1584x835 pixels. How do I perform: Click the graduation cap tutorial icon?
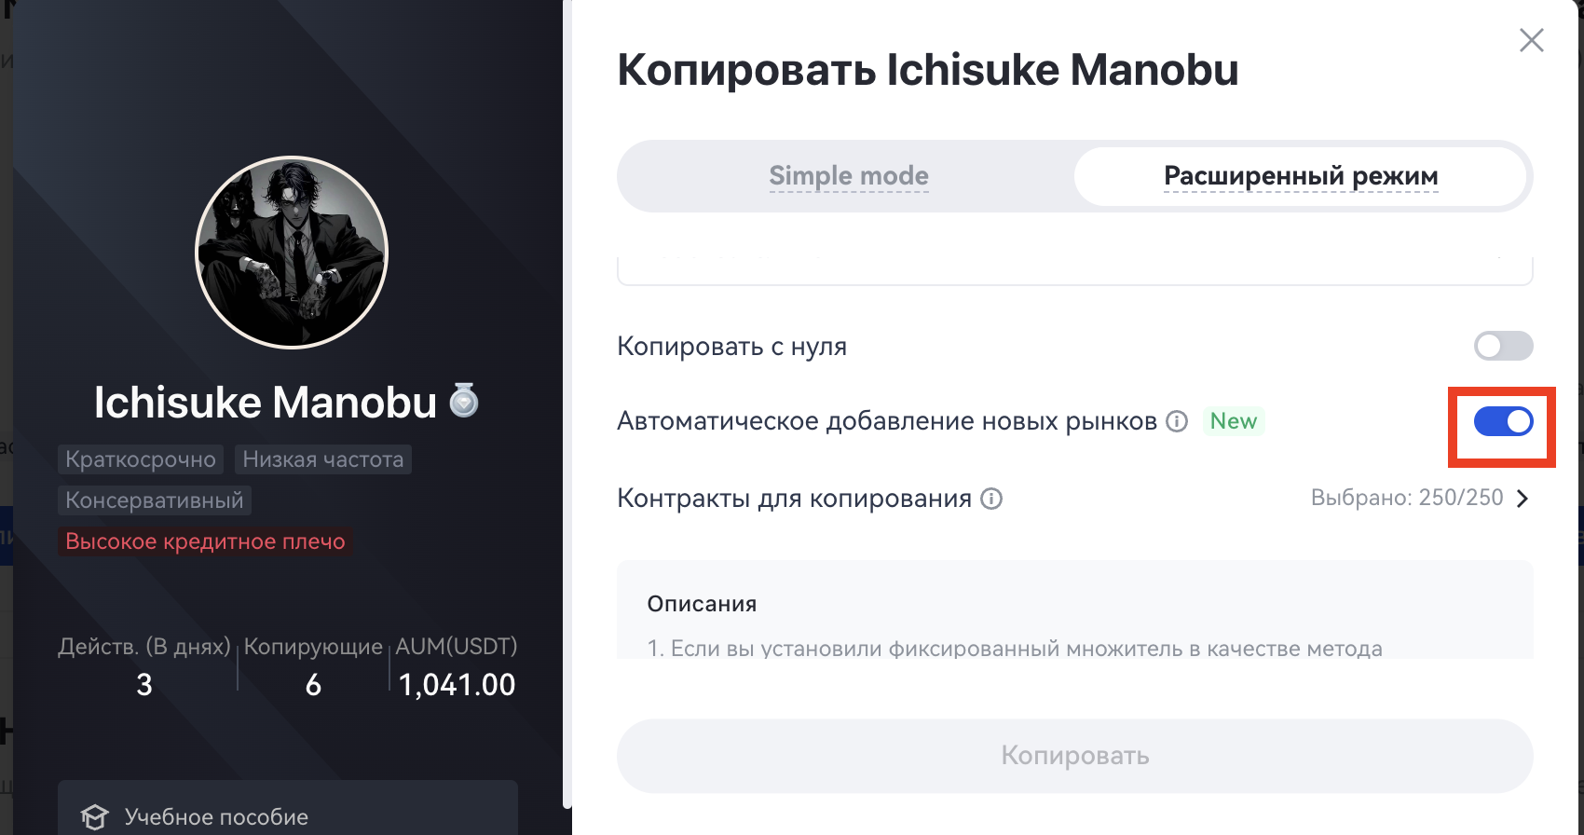coord(94,817)
